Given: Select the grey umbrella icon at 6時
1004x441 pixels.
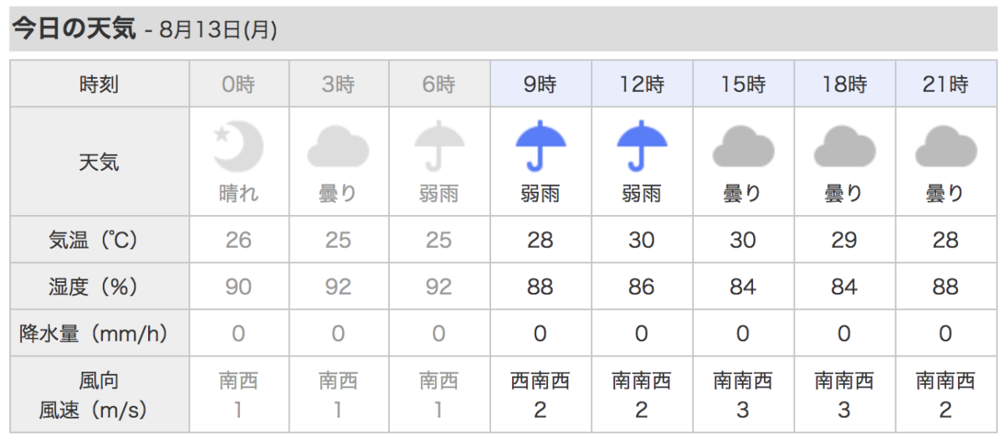Looking at the screenshot, I should coord(440,147).
